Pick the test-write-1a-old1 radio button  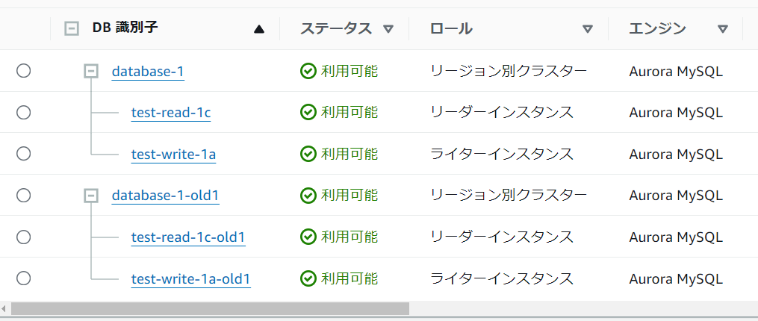point(23,278)
